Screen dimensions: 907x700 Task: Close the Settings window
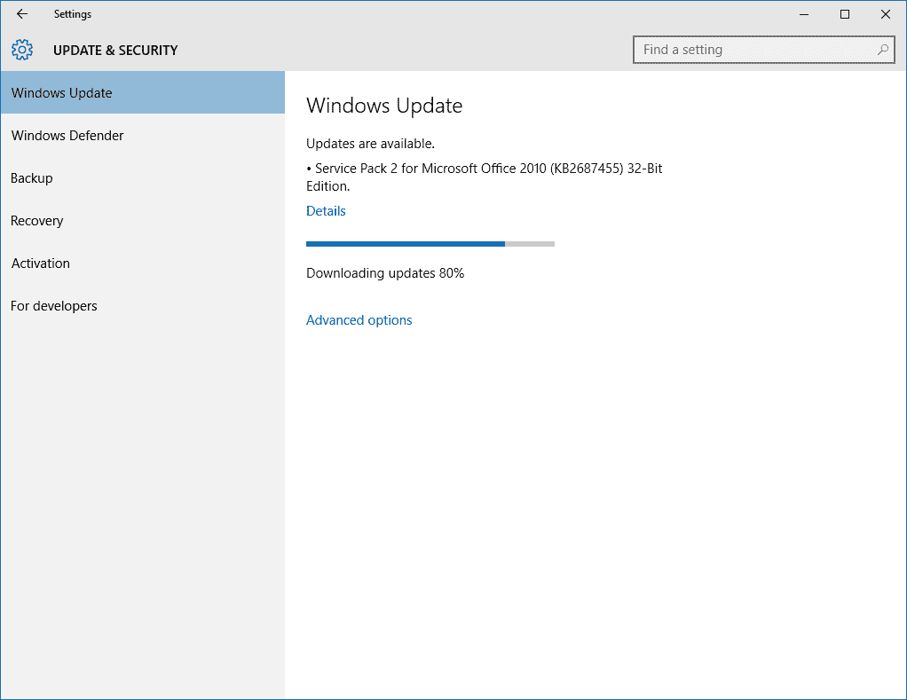pos(885,14)
